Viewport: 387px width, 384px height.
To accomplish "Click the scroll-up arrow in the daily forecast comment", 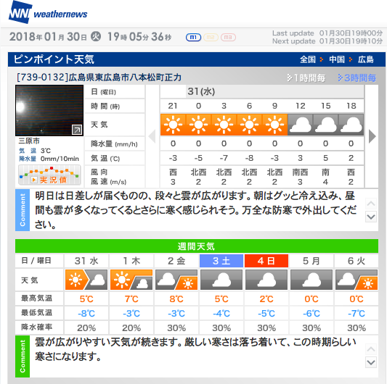I will 371,204.
